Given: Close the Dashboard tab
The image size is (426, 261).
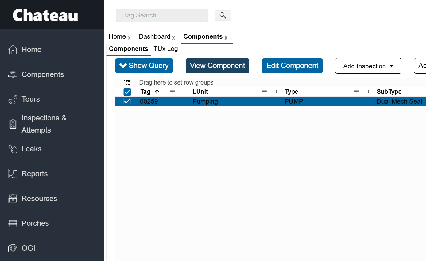Looking at the screenshot, I should click(x=174, y=38).
